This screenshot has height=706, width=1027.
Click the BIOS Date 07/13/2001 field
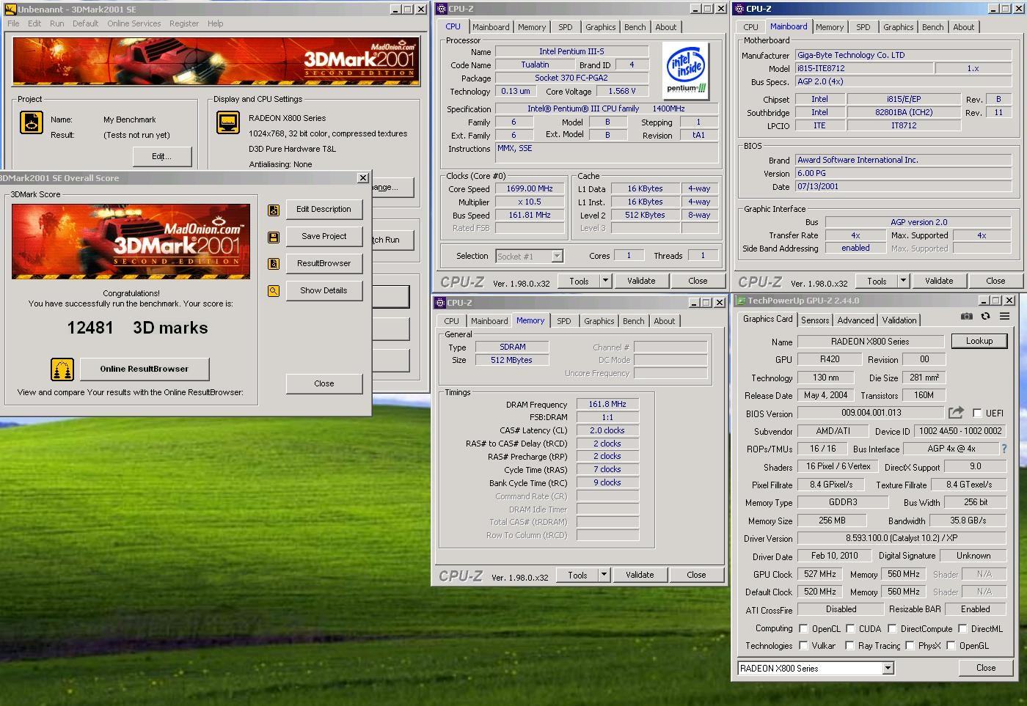pos(904,186)
